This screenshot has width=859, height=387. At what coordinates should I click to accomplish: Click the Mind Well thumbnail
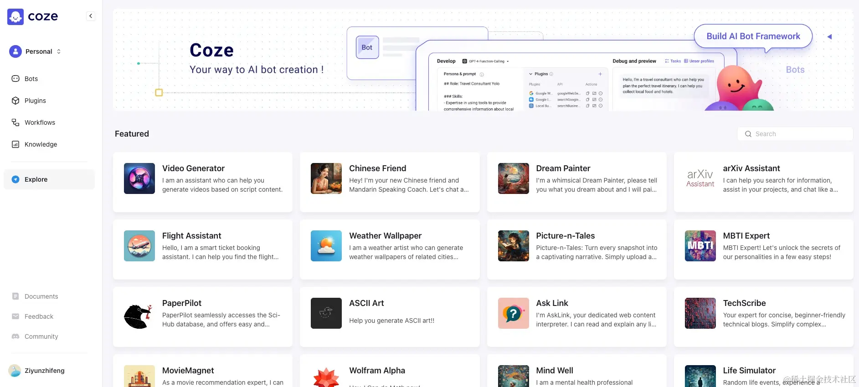coord(514,376)
